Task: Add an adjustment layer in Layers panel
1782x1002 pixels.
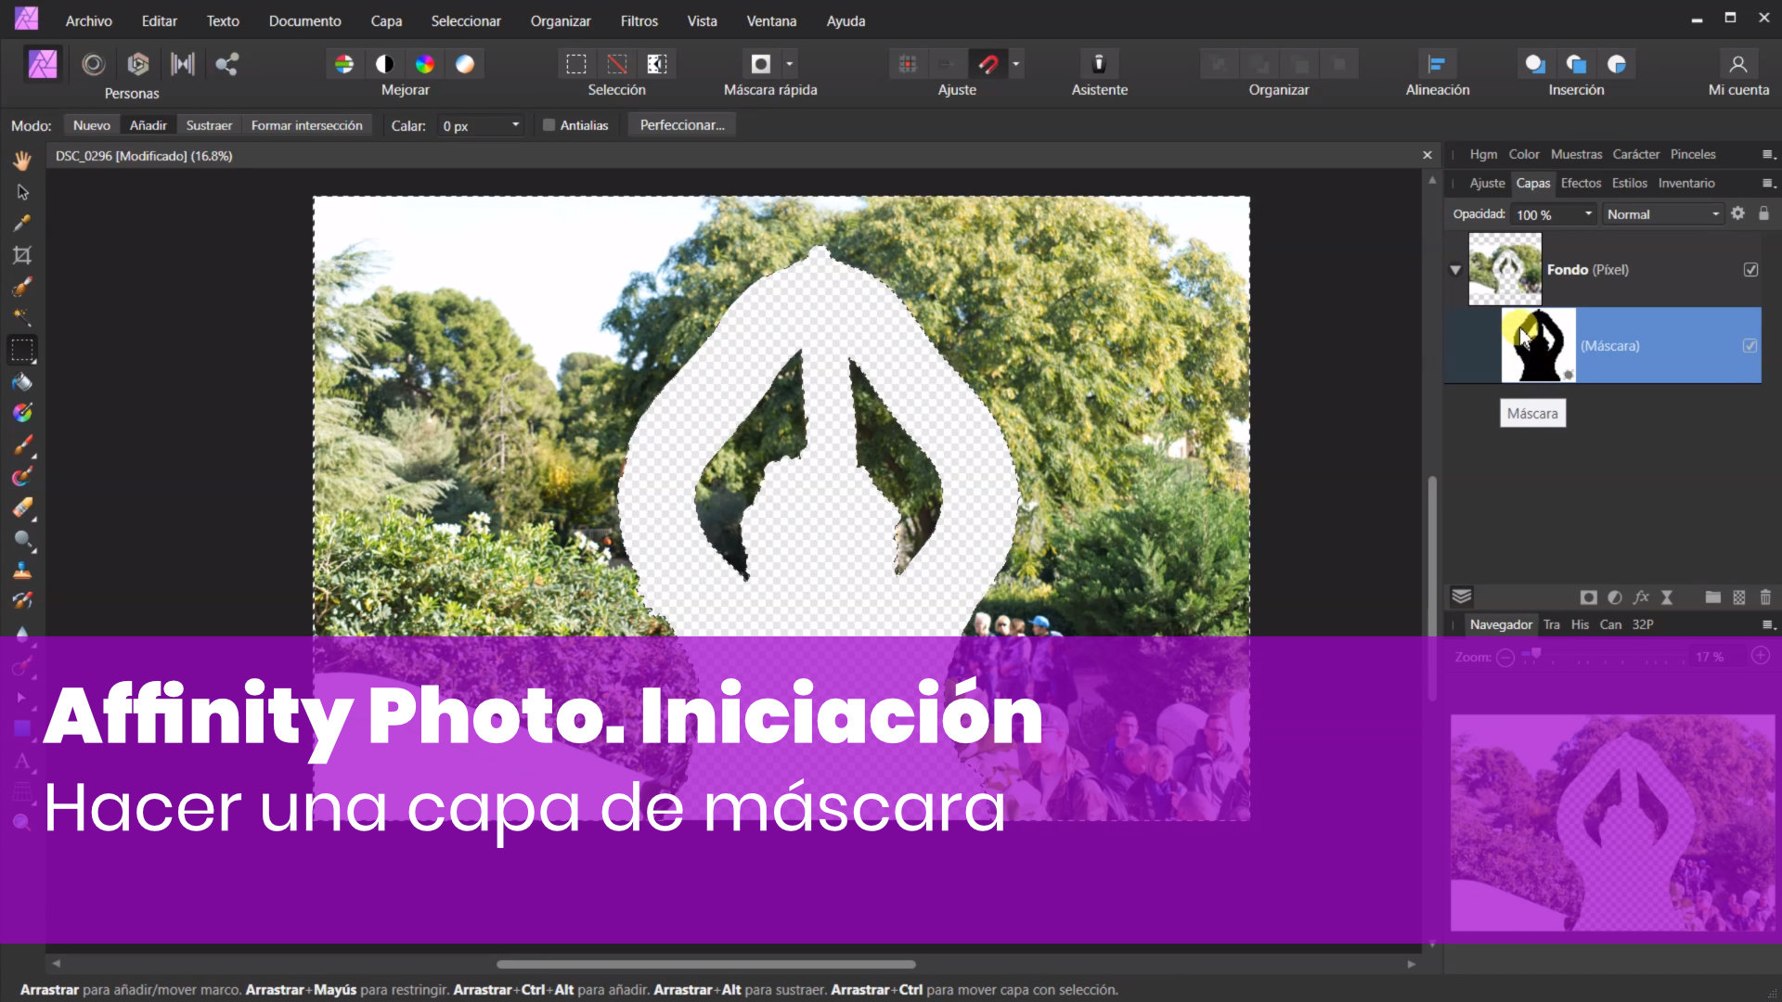Action: [1615, 597]
